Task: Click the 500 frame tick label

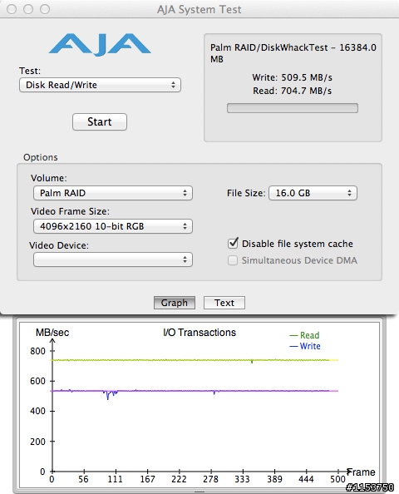Action: (x=338, y=480)
